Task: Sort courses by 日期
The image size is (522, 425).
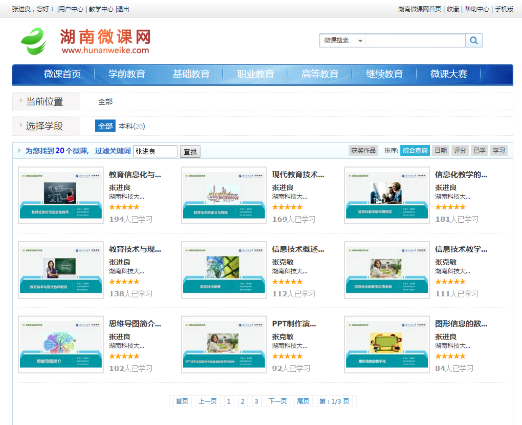Action: 441,150
